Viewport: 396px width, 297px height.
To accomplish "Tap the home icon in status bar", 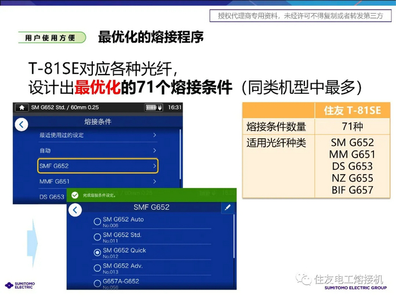I will pyautogui.click(x=22, y=107).
